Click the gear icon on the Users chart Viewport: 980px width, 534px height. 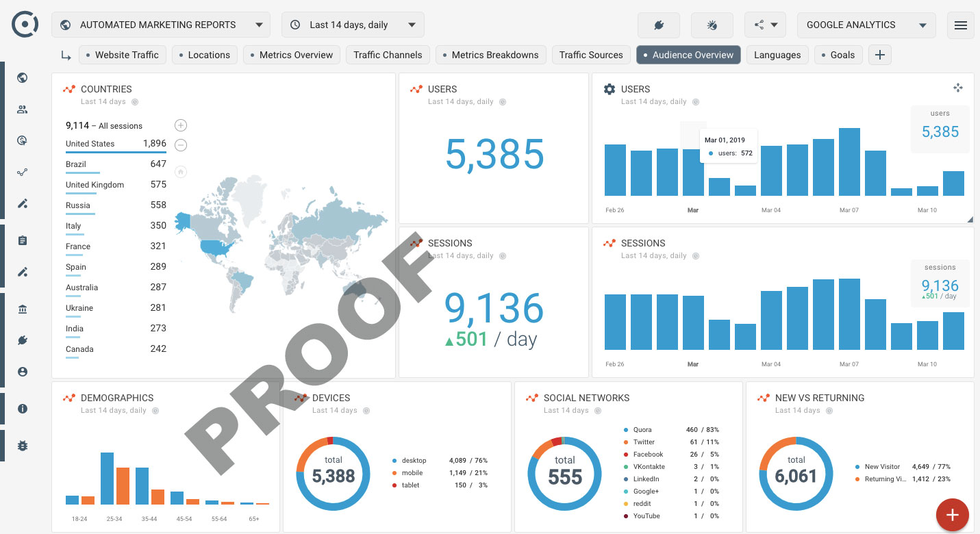click(609, 89)
